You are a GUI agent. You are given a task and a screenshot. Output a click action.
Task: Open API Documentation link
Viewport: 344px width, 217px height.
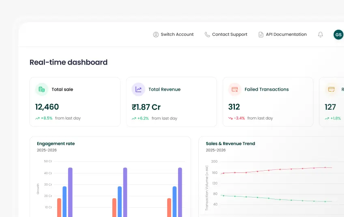(x=283, y=35)
